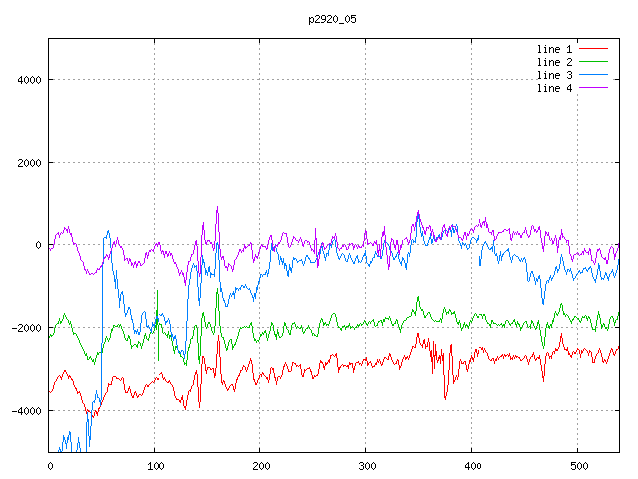Screen dimensions: 638x479
Task: Click the green sample beside 'line 2'
Action: [x=593, y=62]
